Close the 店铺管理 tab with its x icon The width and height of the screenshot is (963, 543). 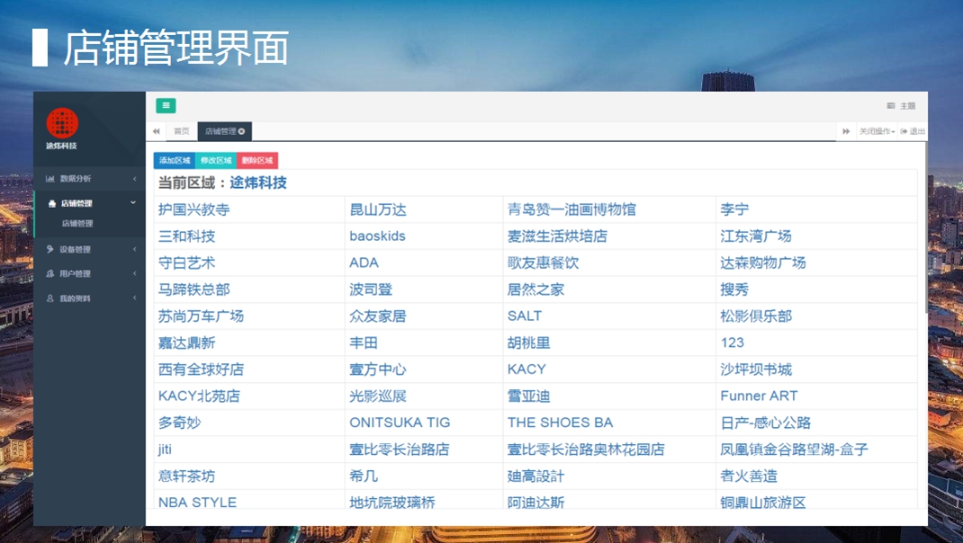click(x=241, y=131)
